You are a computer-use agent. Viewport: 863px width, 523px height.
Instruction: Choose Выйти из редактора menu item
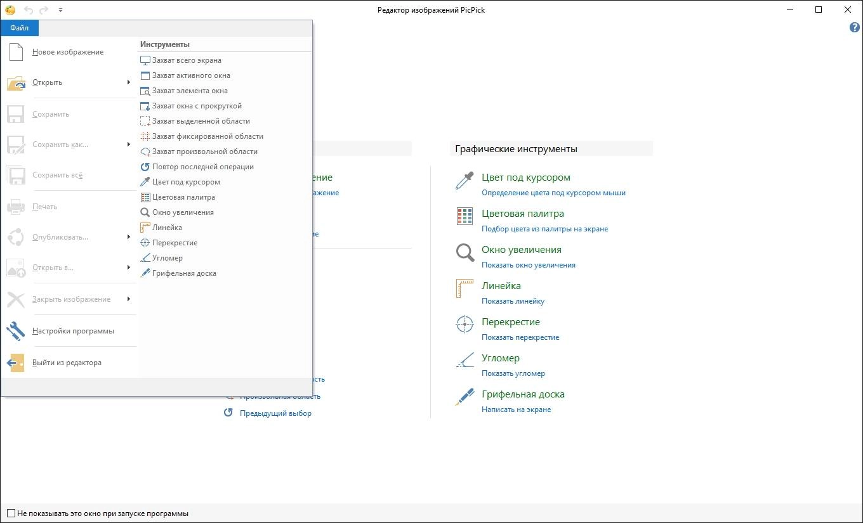pos(69,363)
